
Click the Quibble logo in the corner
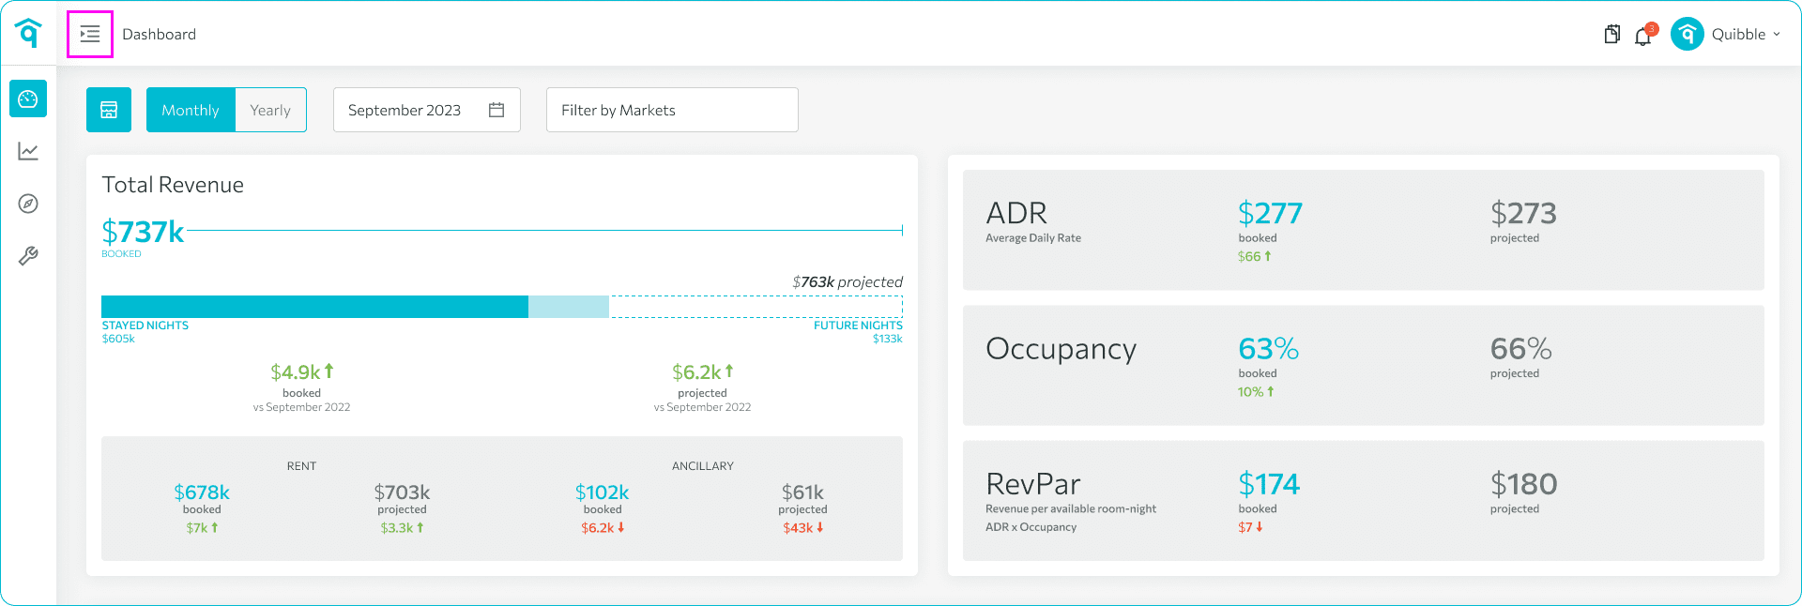coord(29,33)
